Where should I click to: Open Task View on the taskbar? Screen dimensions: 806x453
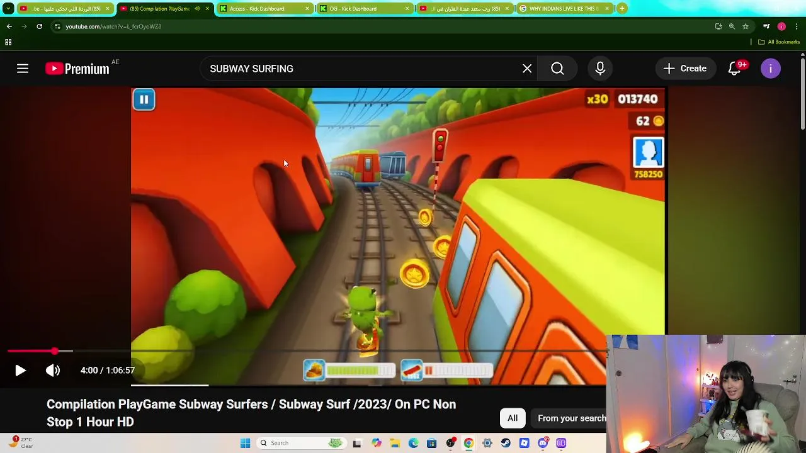357,443
